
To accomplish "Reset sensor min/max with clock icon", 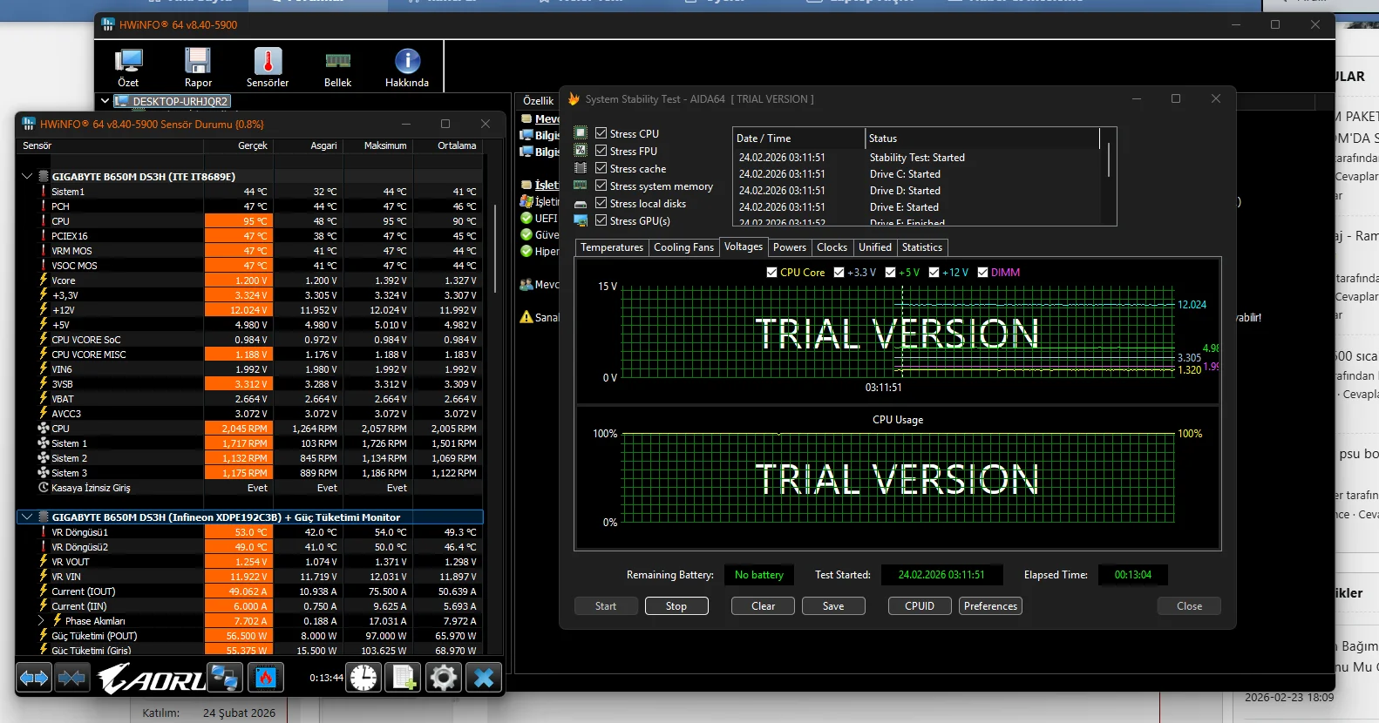I will click(363, 678).
